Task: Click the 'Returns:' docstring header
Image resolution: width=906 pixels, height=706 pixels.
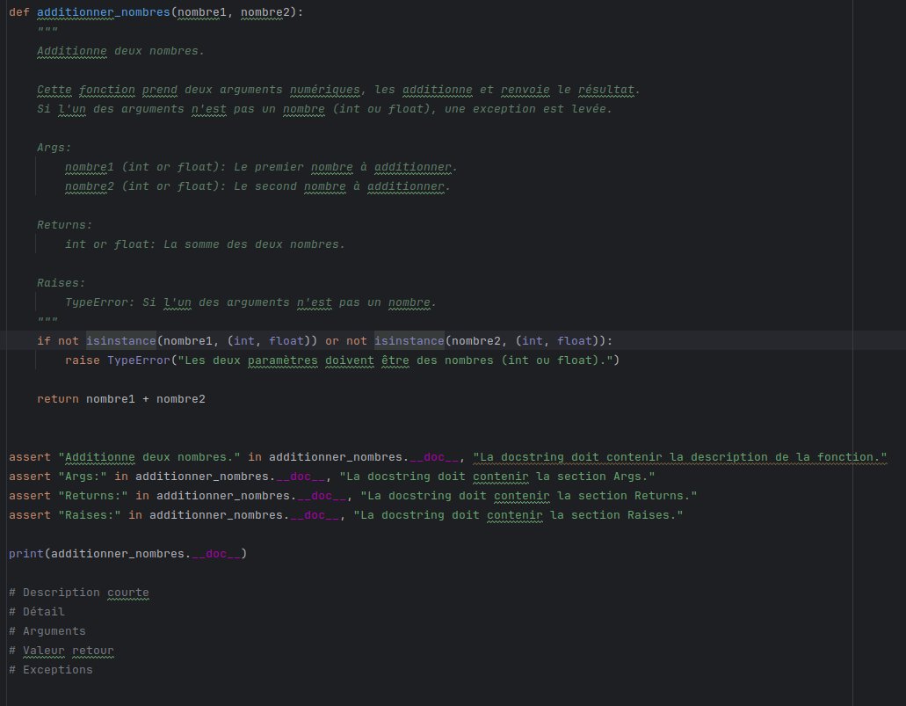Action: point(65,225)
